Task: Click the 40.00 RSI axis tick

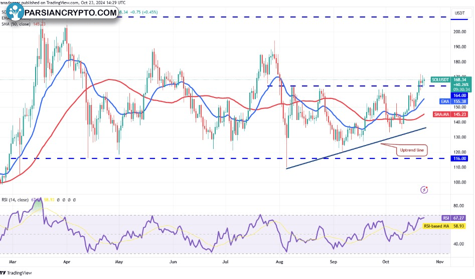Action: tap(458, 244)
